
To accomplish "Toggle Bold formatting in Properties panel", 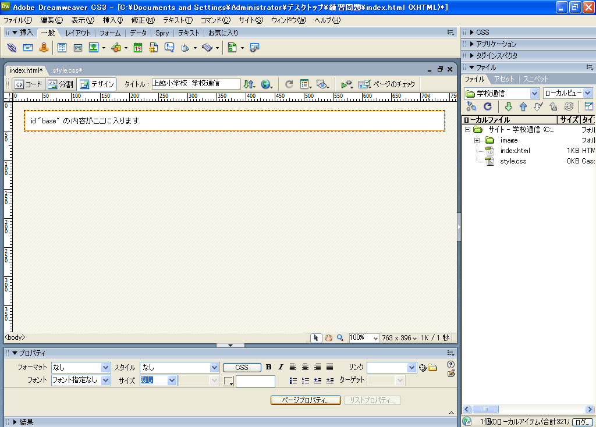I will click(268, 367).
